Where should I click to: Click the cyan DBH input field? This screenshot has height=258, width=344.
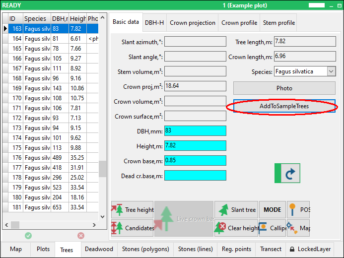tap(195, 130)
